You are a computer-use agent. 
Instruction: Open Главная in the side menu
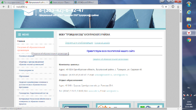(21, 41)
